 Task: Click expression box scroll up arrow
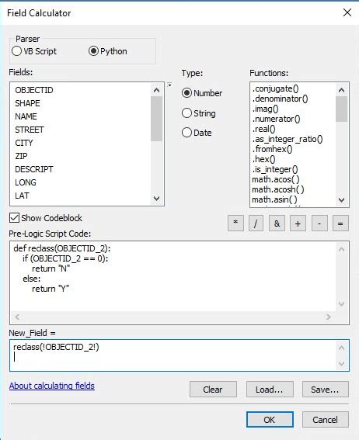342,348
